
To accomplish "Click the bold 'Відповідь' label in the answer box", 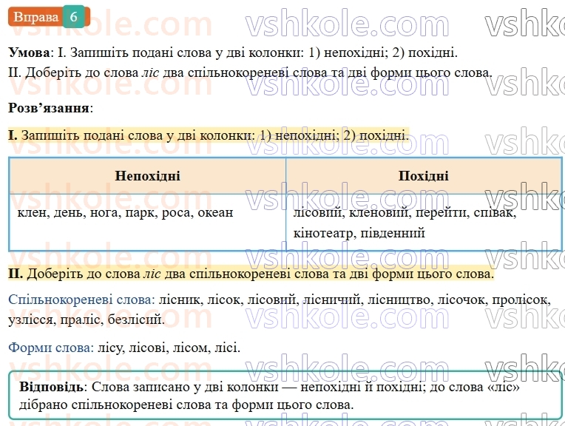I will coord(52,387).
